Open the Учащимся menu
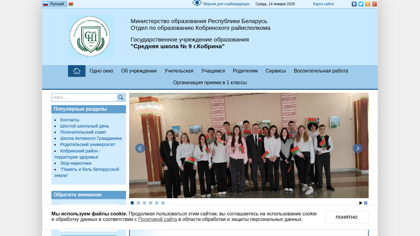Image resolution: width=420 pixels, height=236 pixels. pyautogui.click(x=213, y=71)
